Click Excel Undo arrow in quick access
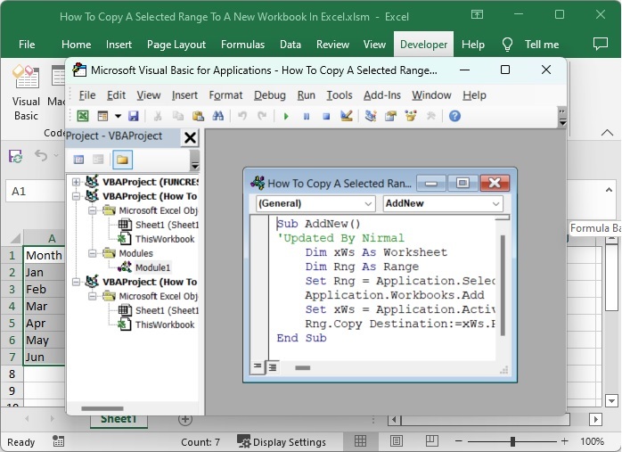The image size is (622, 452). click(x=41, y=155)
